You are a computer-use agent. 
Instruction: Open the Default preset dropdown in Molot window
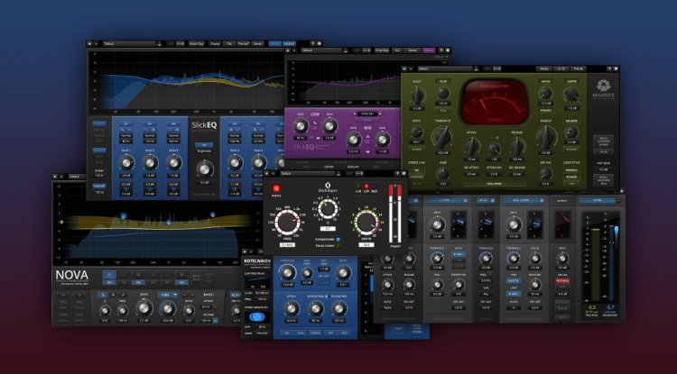click(x=445, y=68)
